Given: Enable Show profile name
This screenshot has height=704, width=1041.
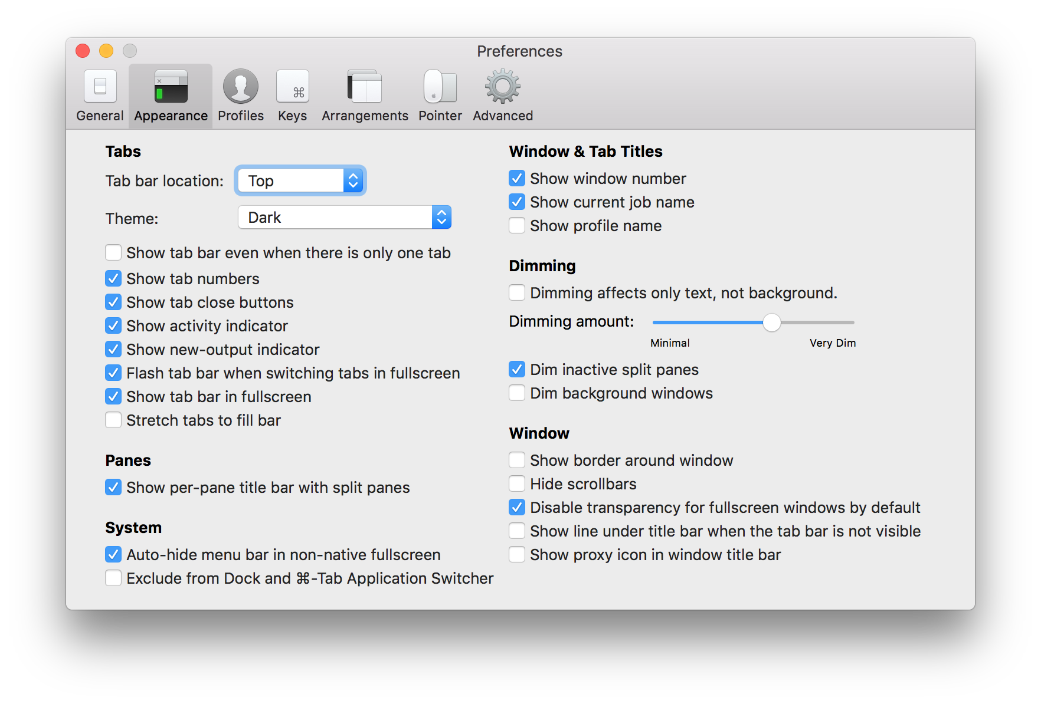Looking at the screenshot, I should (516, 225).
